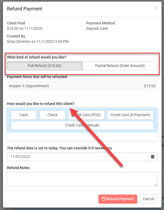The height and width of the screenshot is (210, 164).
Task: Select the Hopper 0 (Appointment) payment item
Action: pyautogui.click(x=29, y=86)
